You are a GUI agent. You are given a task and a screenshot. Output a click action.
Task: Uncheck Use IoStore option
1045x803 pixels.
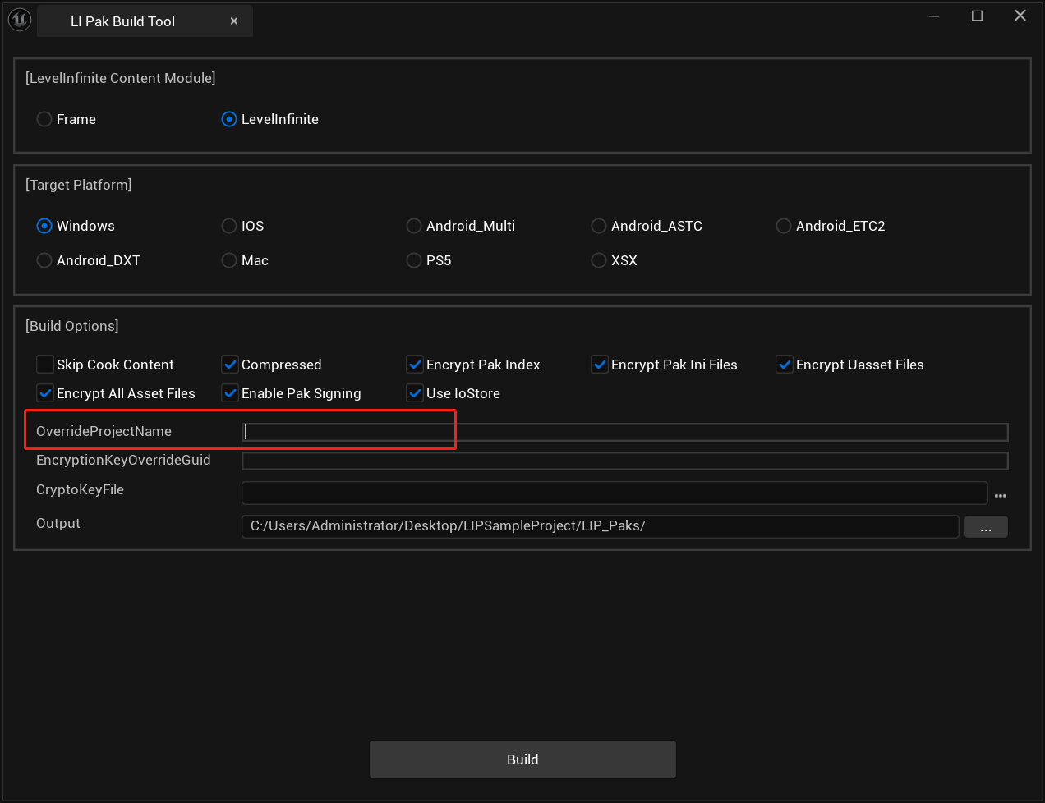[x=416, y=393]
